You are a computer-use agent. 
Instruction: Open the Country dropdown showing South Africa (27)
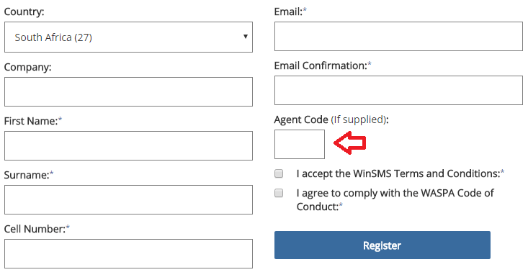point(128,37)
